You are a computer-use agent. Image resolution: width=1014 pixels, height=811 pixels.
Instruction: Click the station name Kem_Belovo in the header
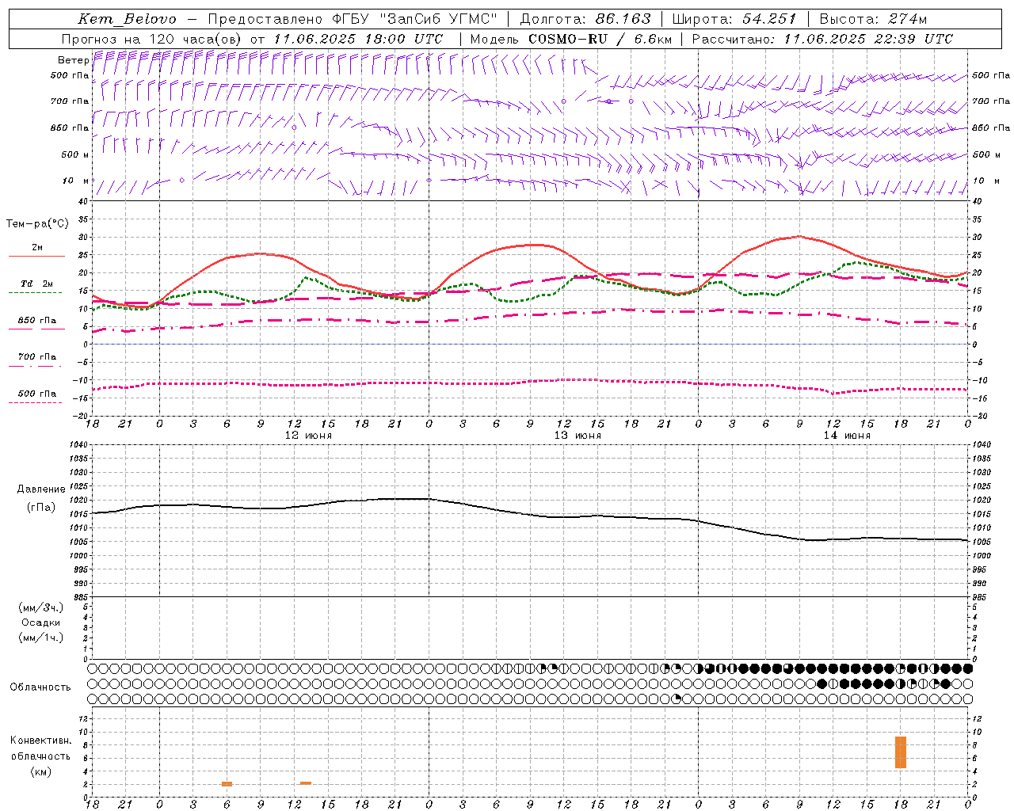[x=128, y=19]
